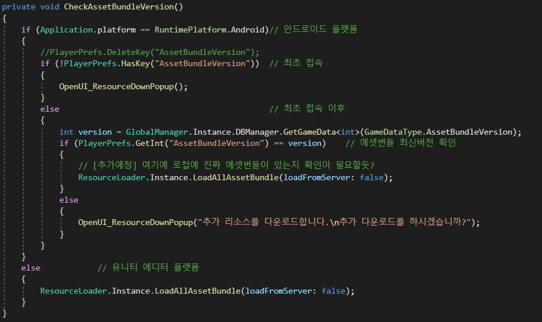Screen dimensions: 542x322
Task: Click 'false' in the last LoadAllAssetBundle call
Action: (x=333, y=291)
